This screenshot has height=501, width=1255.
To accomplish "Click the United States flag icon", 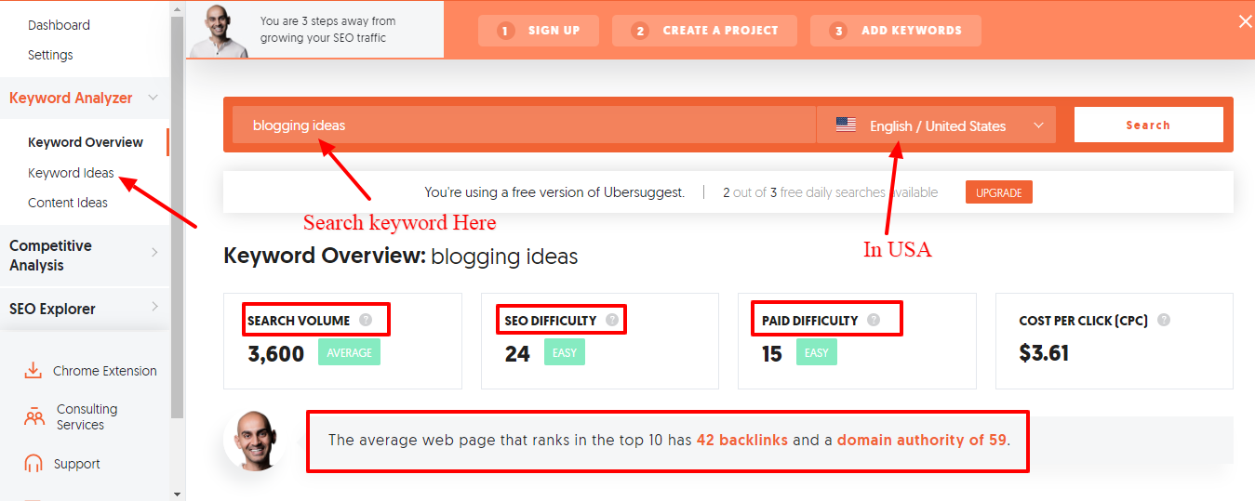I will pyautogui.click(x=846, y=125).
